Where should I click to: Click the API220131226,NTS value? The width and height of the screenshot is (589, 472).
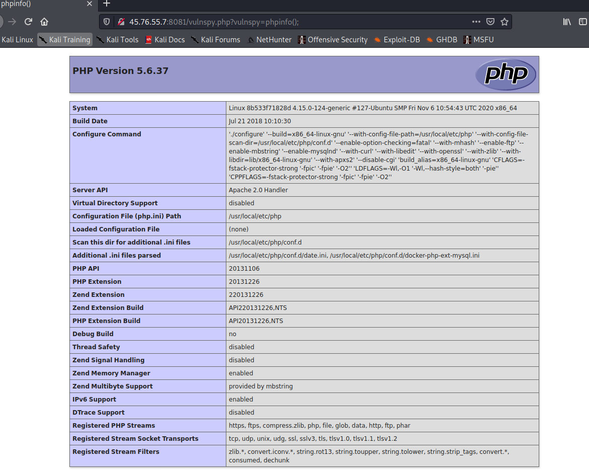coord(258,308)
